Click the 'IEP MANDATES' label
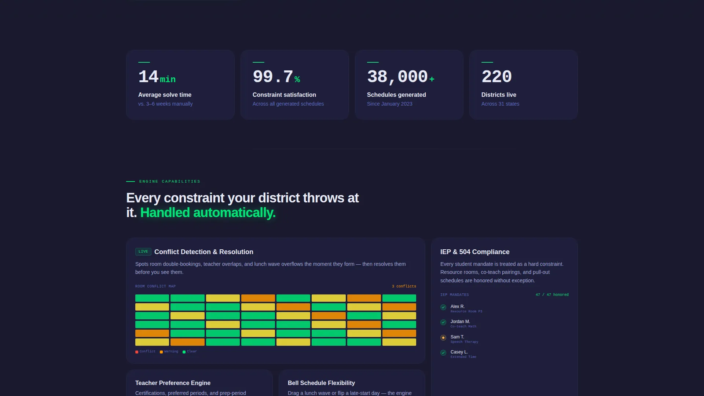 coord(455,295)
